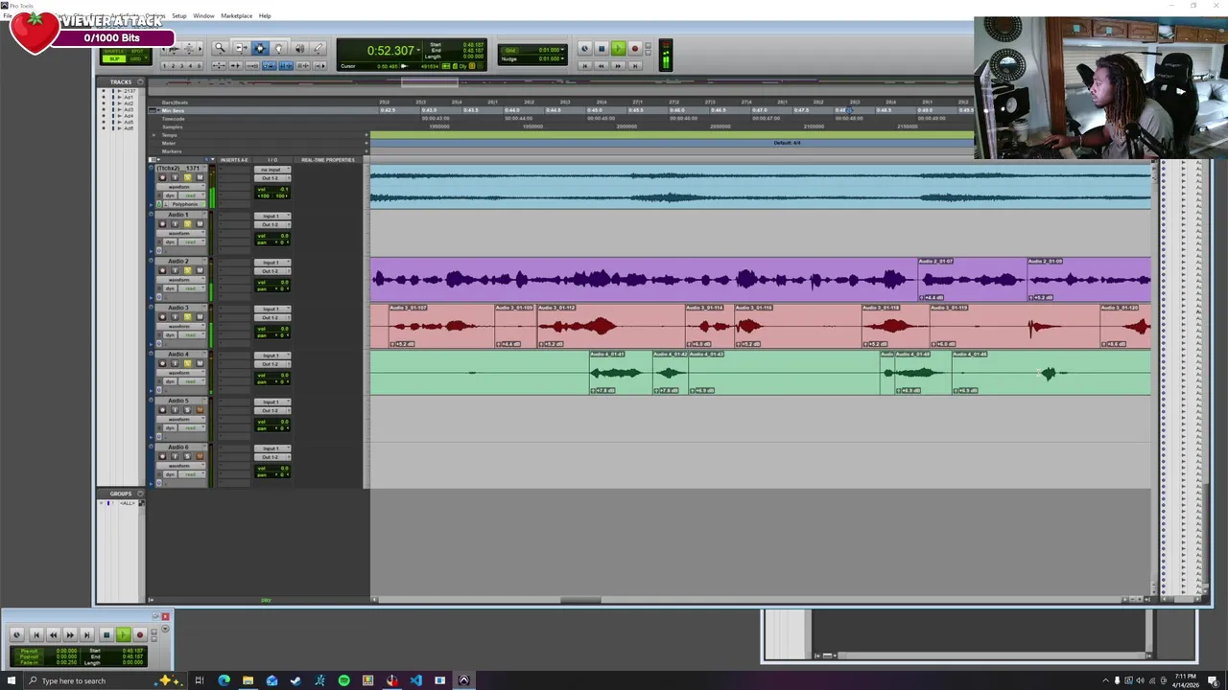Open Groups list menu button
This screenshot has width=1228, height=690.
(140, 494)
